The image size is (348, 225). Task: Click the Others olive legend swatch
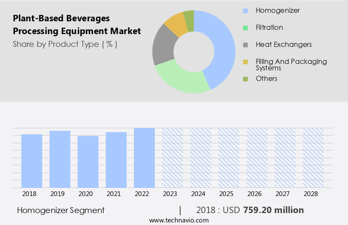(x=245, y=79)
